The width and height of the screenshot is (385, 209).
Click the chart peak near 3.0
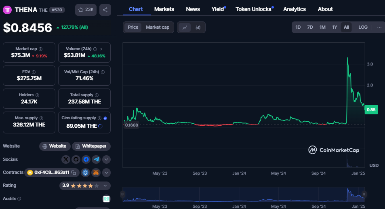tap(347, 58)
